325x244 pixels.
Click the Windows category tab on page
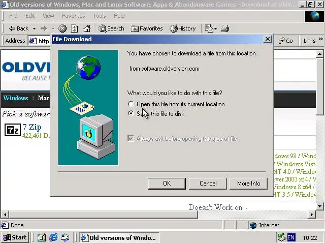pos(16,98)
